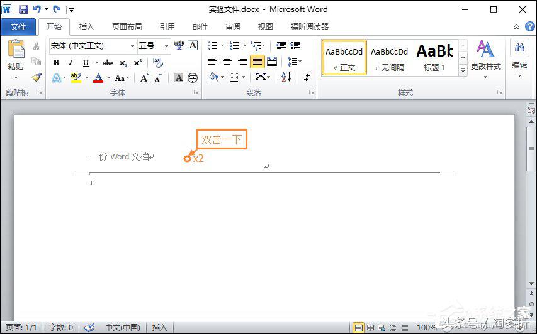Switch to the 审阅 tab
Viewport: 537px width, 334px height.
pos(233,26)
